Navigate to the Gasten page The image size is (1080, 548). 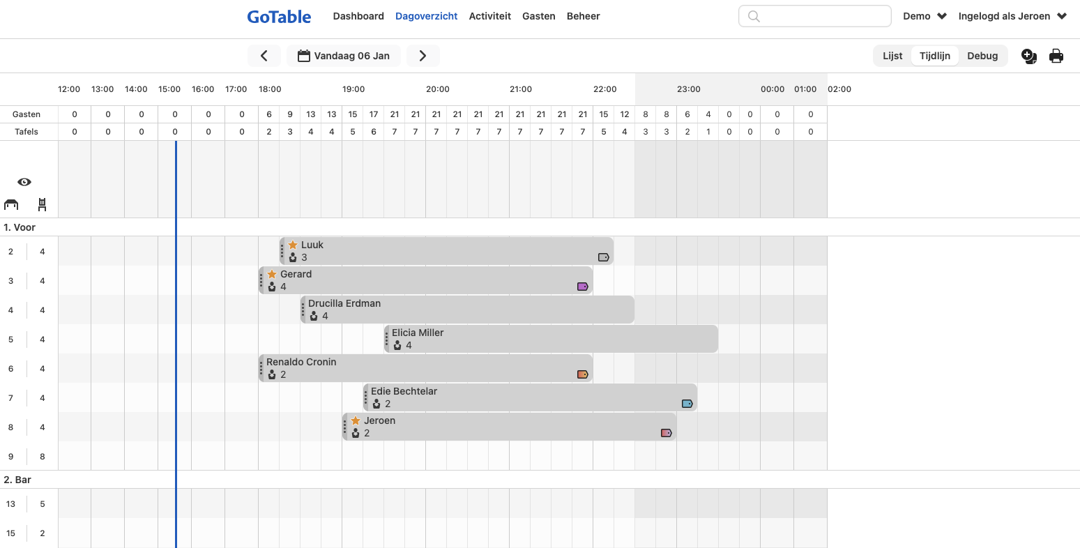pyautogui.click(x=539, y=16)
